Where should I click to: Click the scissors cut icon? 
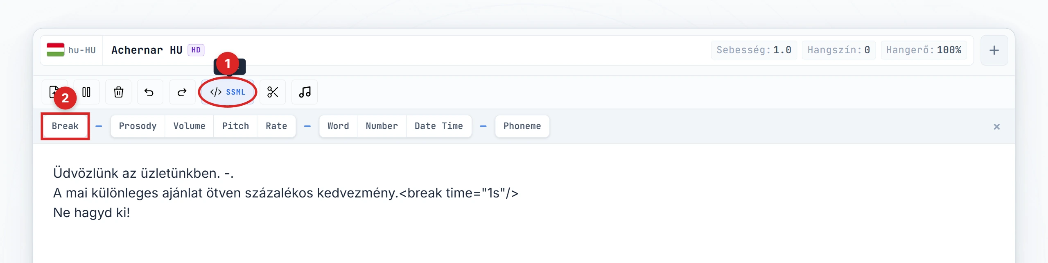coord(273,92)
